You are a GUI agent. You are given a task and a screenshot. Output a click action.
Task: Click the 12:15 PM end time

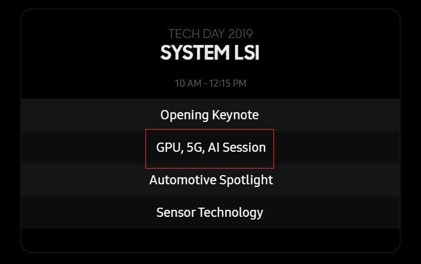click(228, 83)
